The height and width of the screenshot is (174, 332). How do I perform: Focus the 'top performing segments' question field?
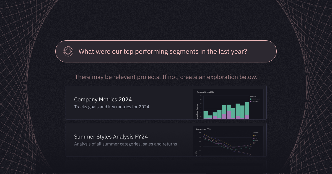click(166, 51)
